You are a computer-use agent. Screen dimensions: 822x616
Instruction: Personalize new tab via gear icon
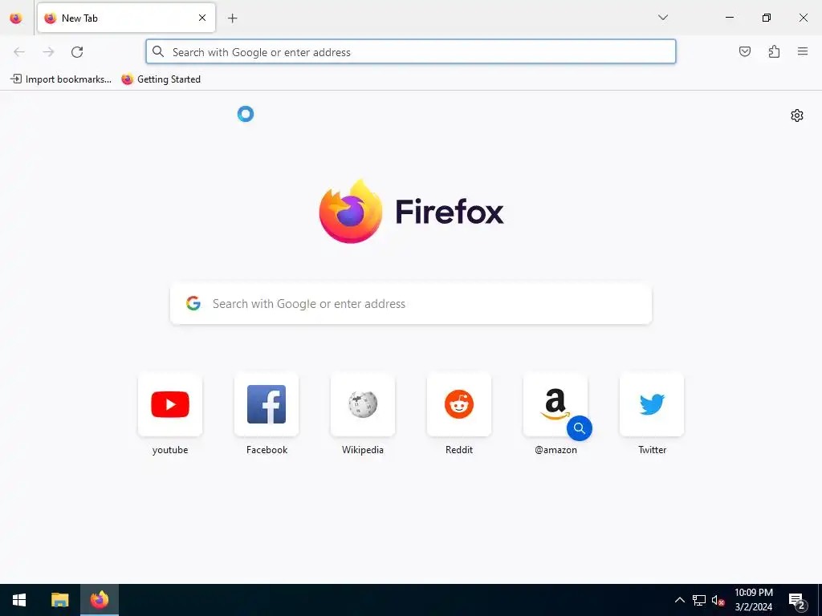[797, 115]
